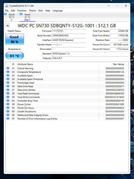
Task: Click raw value 00000002D5E877
Action: coord(115,86)
